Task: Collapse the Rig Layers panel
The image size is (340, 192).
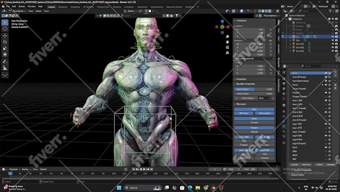Action: click(235, 104)
